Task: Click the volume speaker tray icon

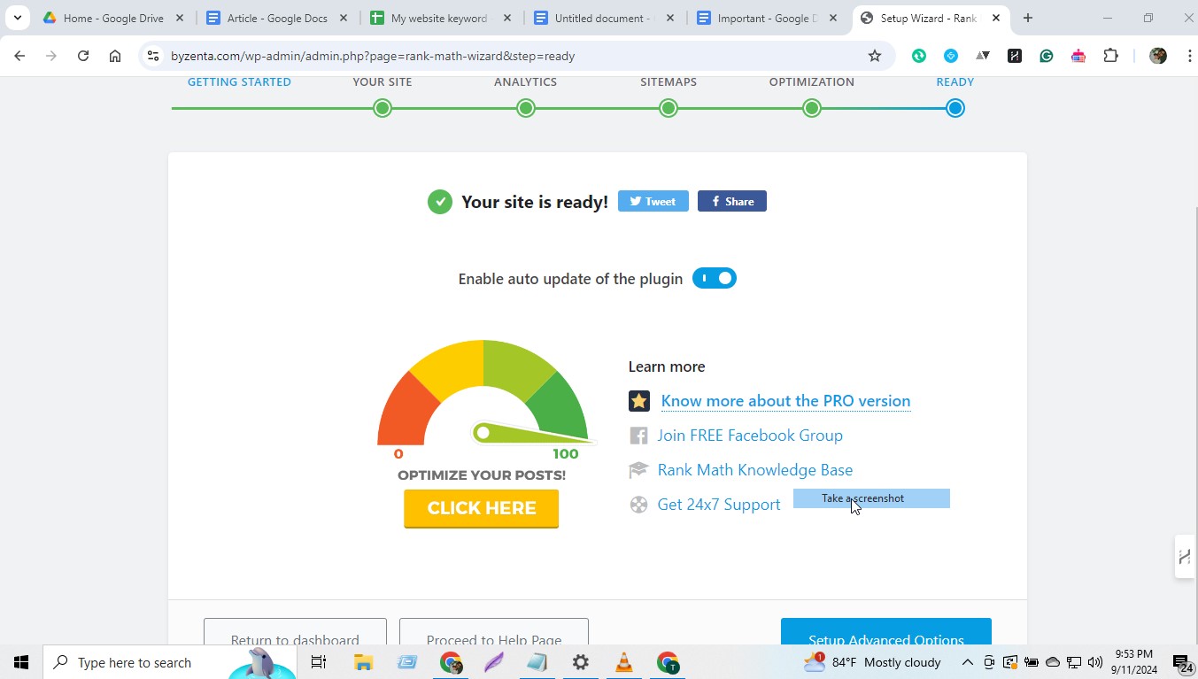Action: (x=1095, y=662)
